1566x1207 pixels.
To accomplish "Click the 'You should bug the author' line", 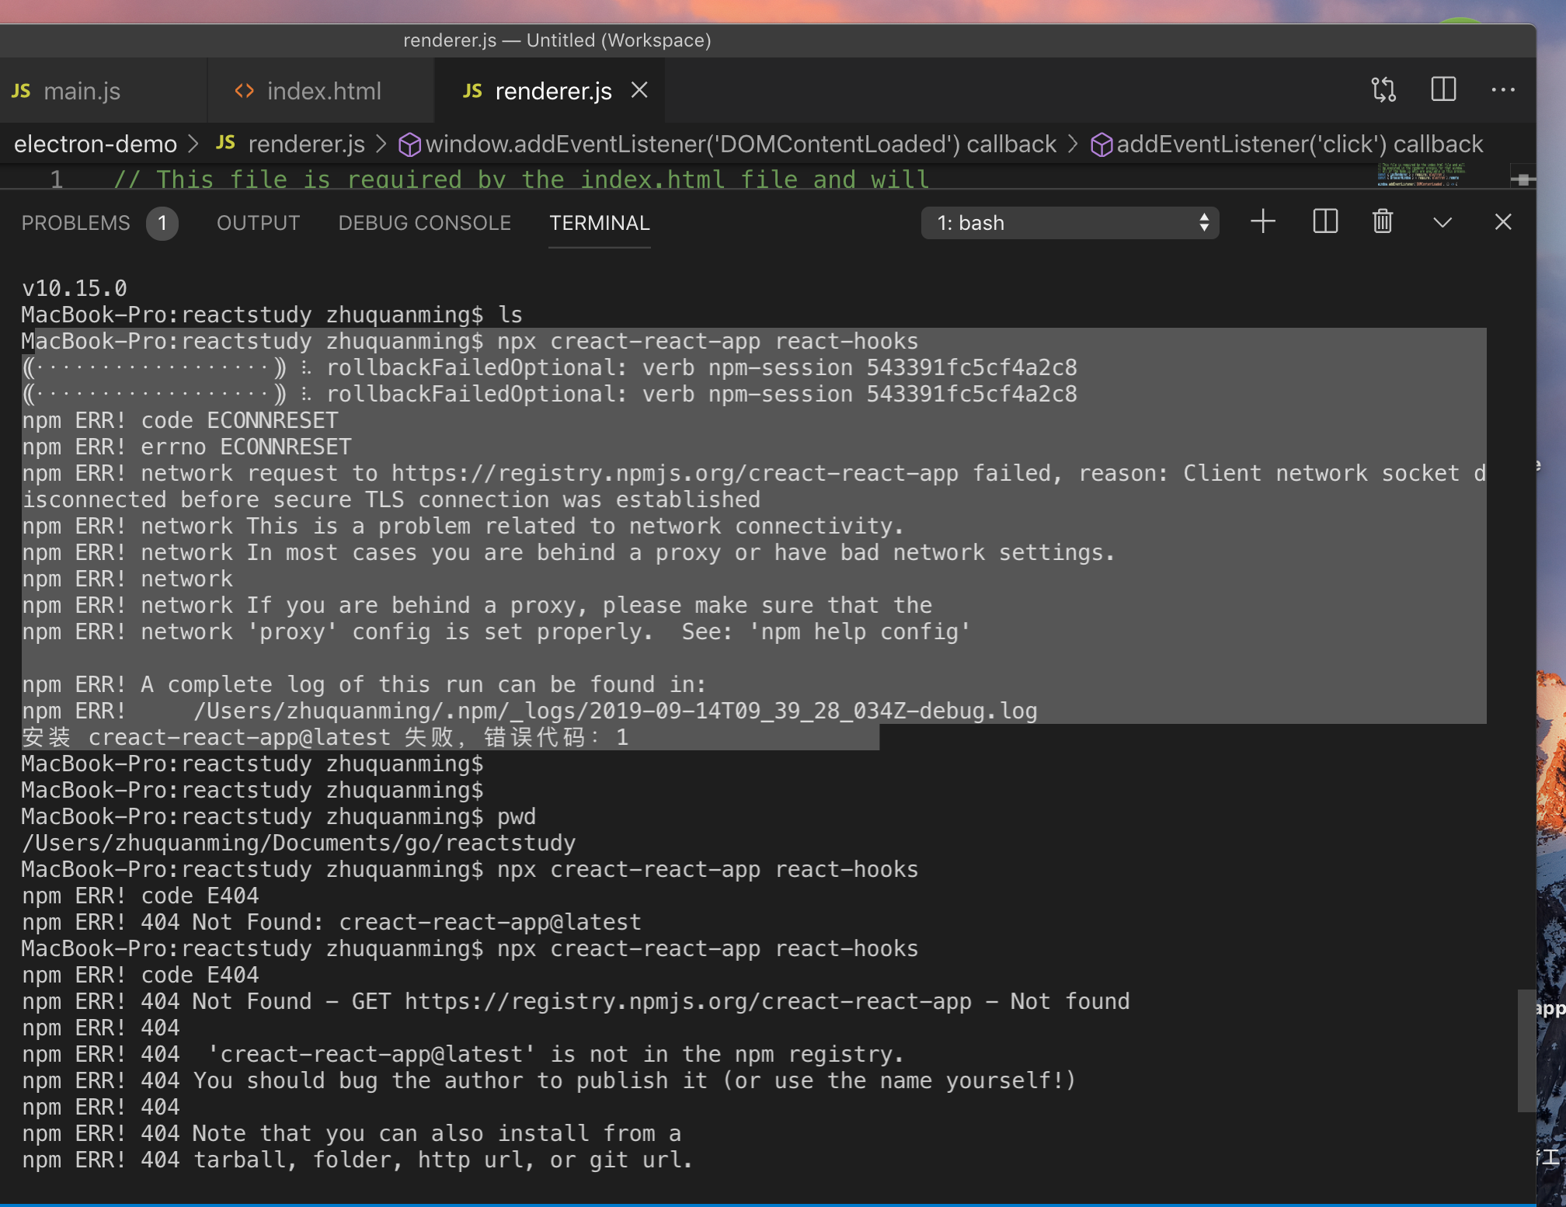I will 549,1080.
